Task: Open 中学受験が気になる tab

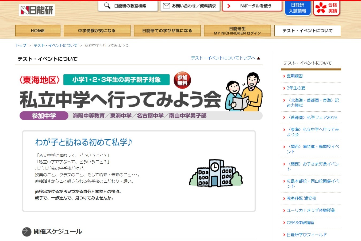Action: pyautogui.click(x=97, y=31)
